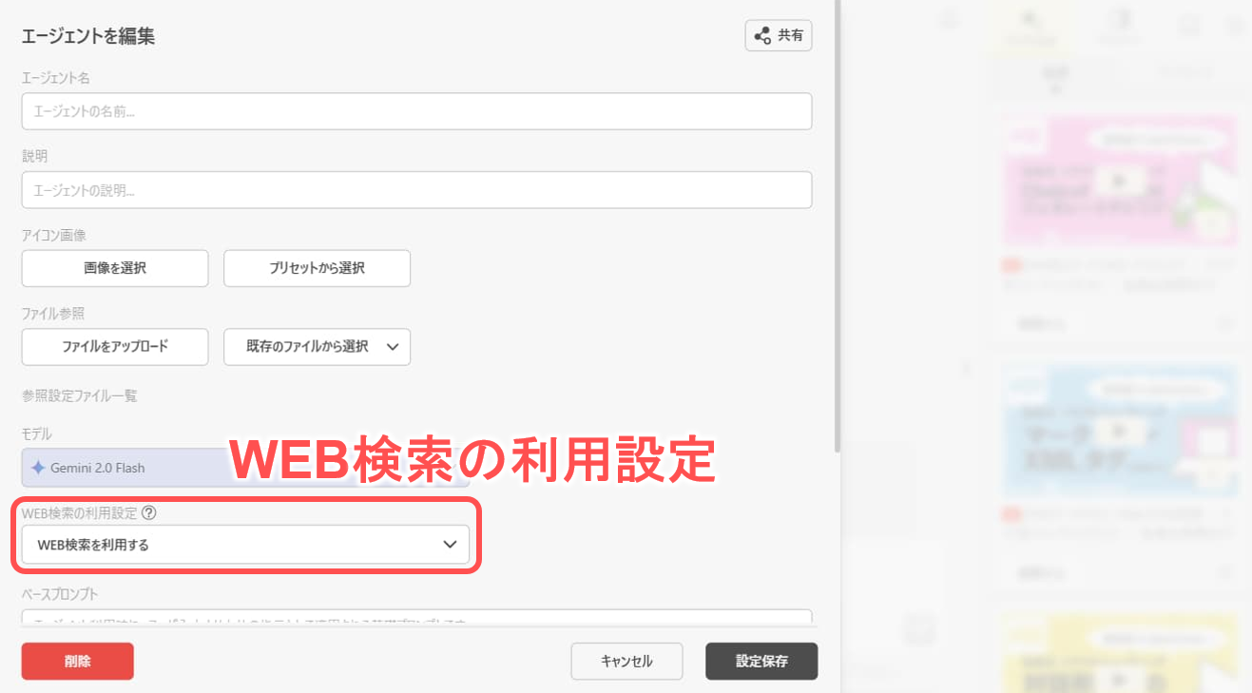Play the yellow video thumbnail in the background
Viewport: 1252px width, 693px height.
pyautogui.click(x=1118, y=678)
